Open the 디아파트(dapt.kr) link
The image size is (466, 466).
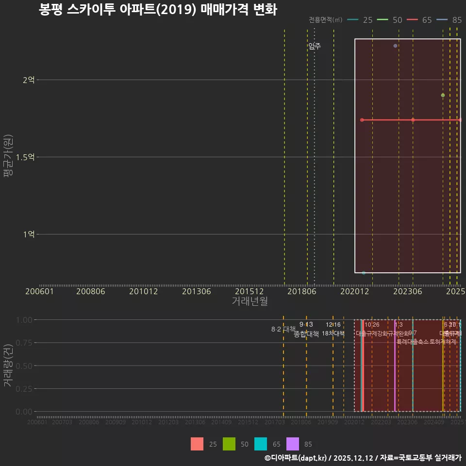click(x=297, y=458)
